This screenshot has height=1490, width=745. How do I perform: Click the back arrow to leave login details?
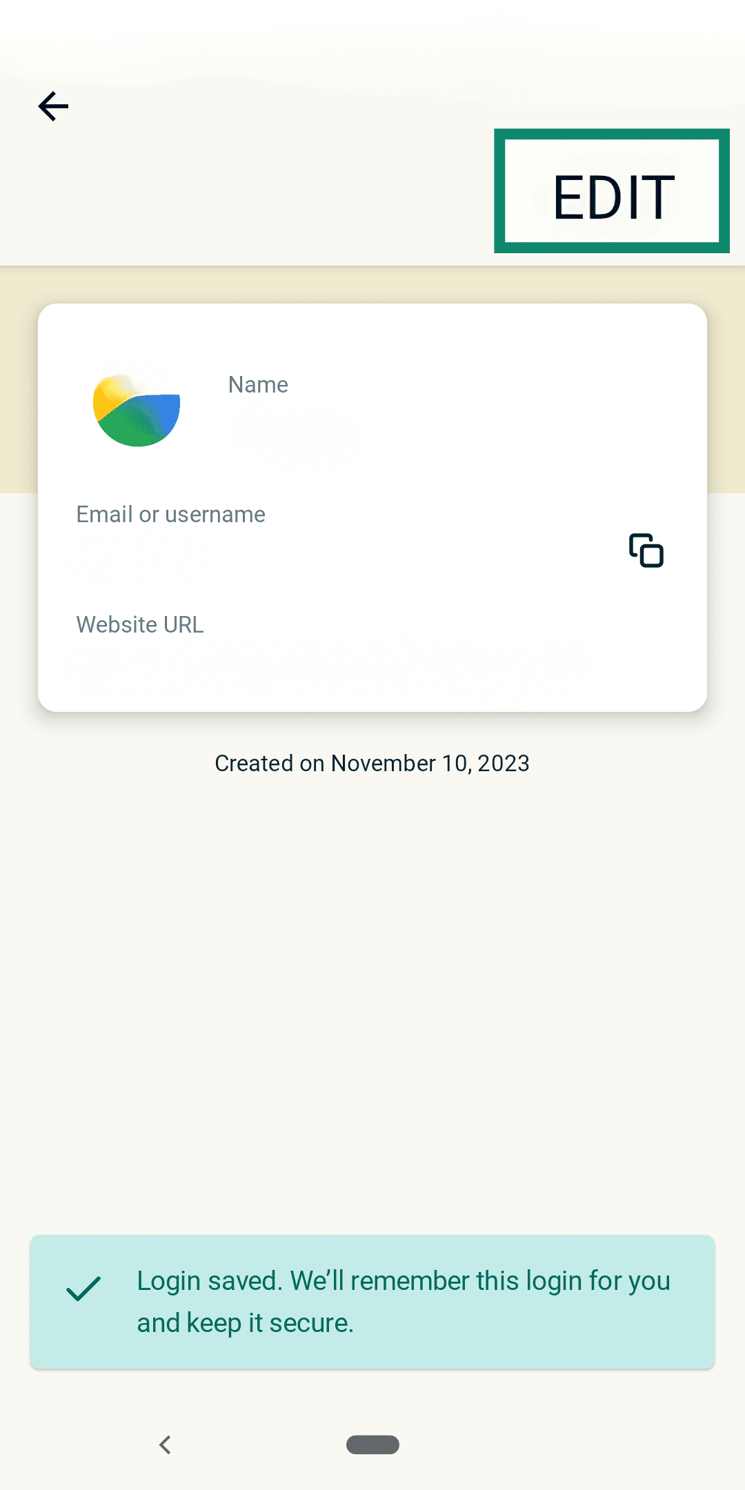[x=53, y=106]
